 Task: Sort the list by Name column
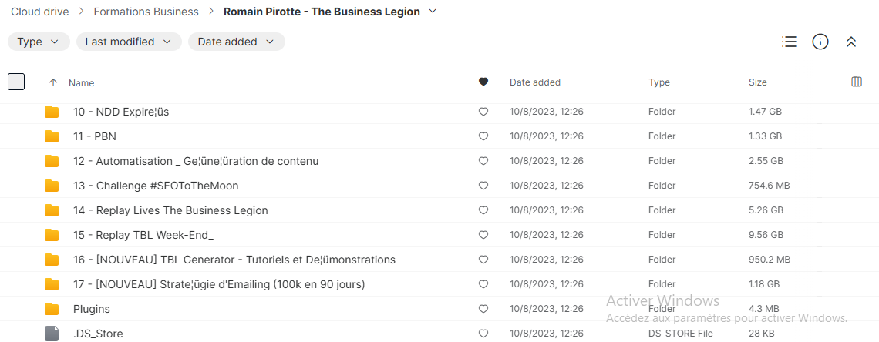click(81, 83)
